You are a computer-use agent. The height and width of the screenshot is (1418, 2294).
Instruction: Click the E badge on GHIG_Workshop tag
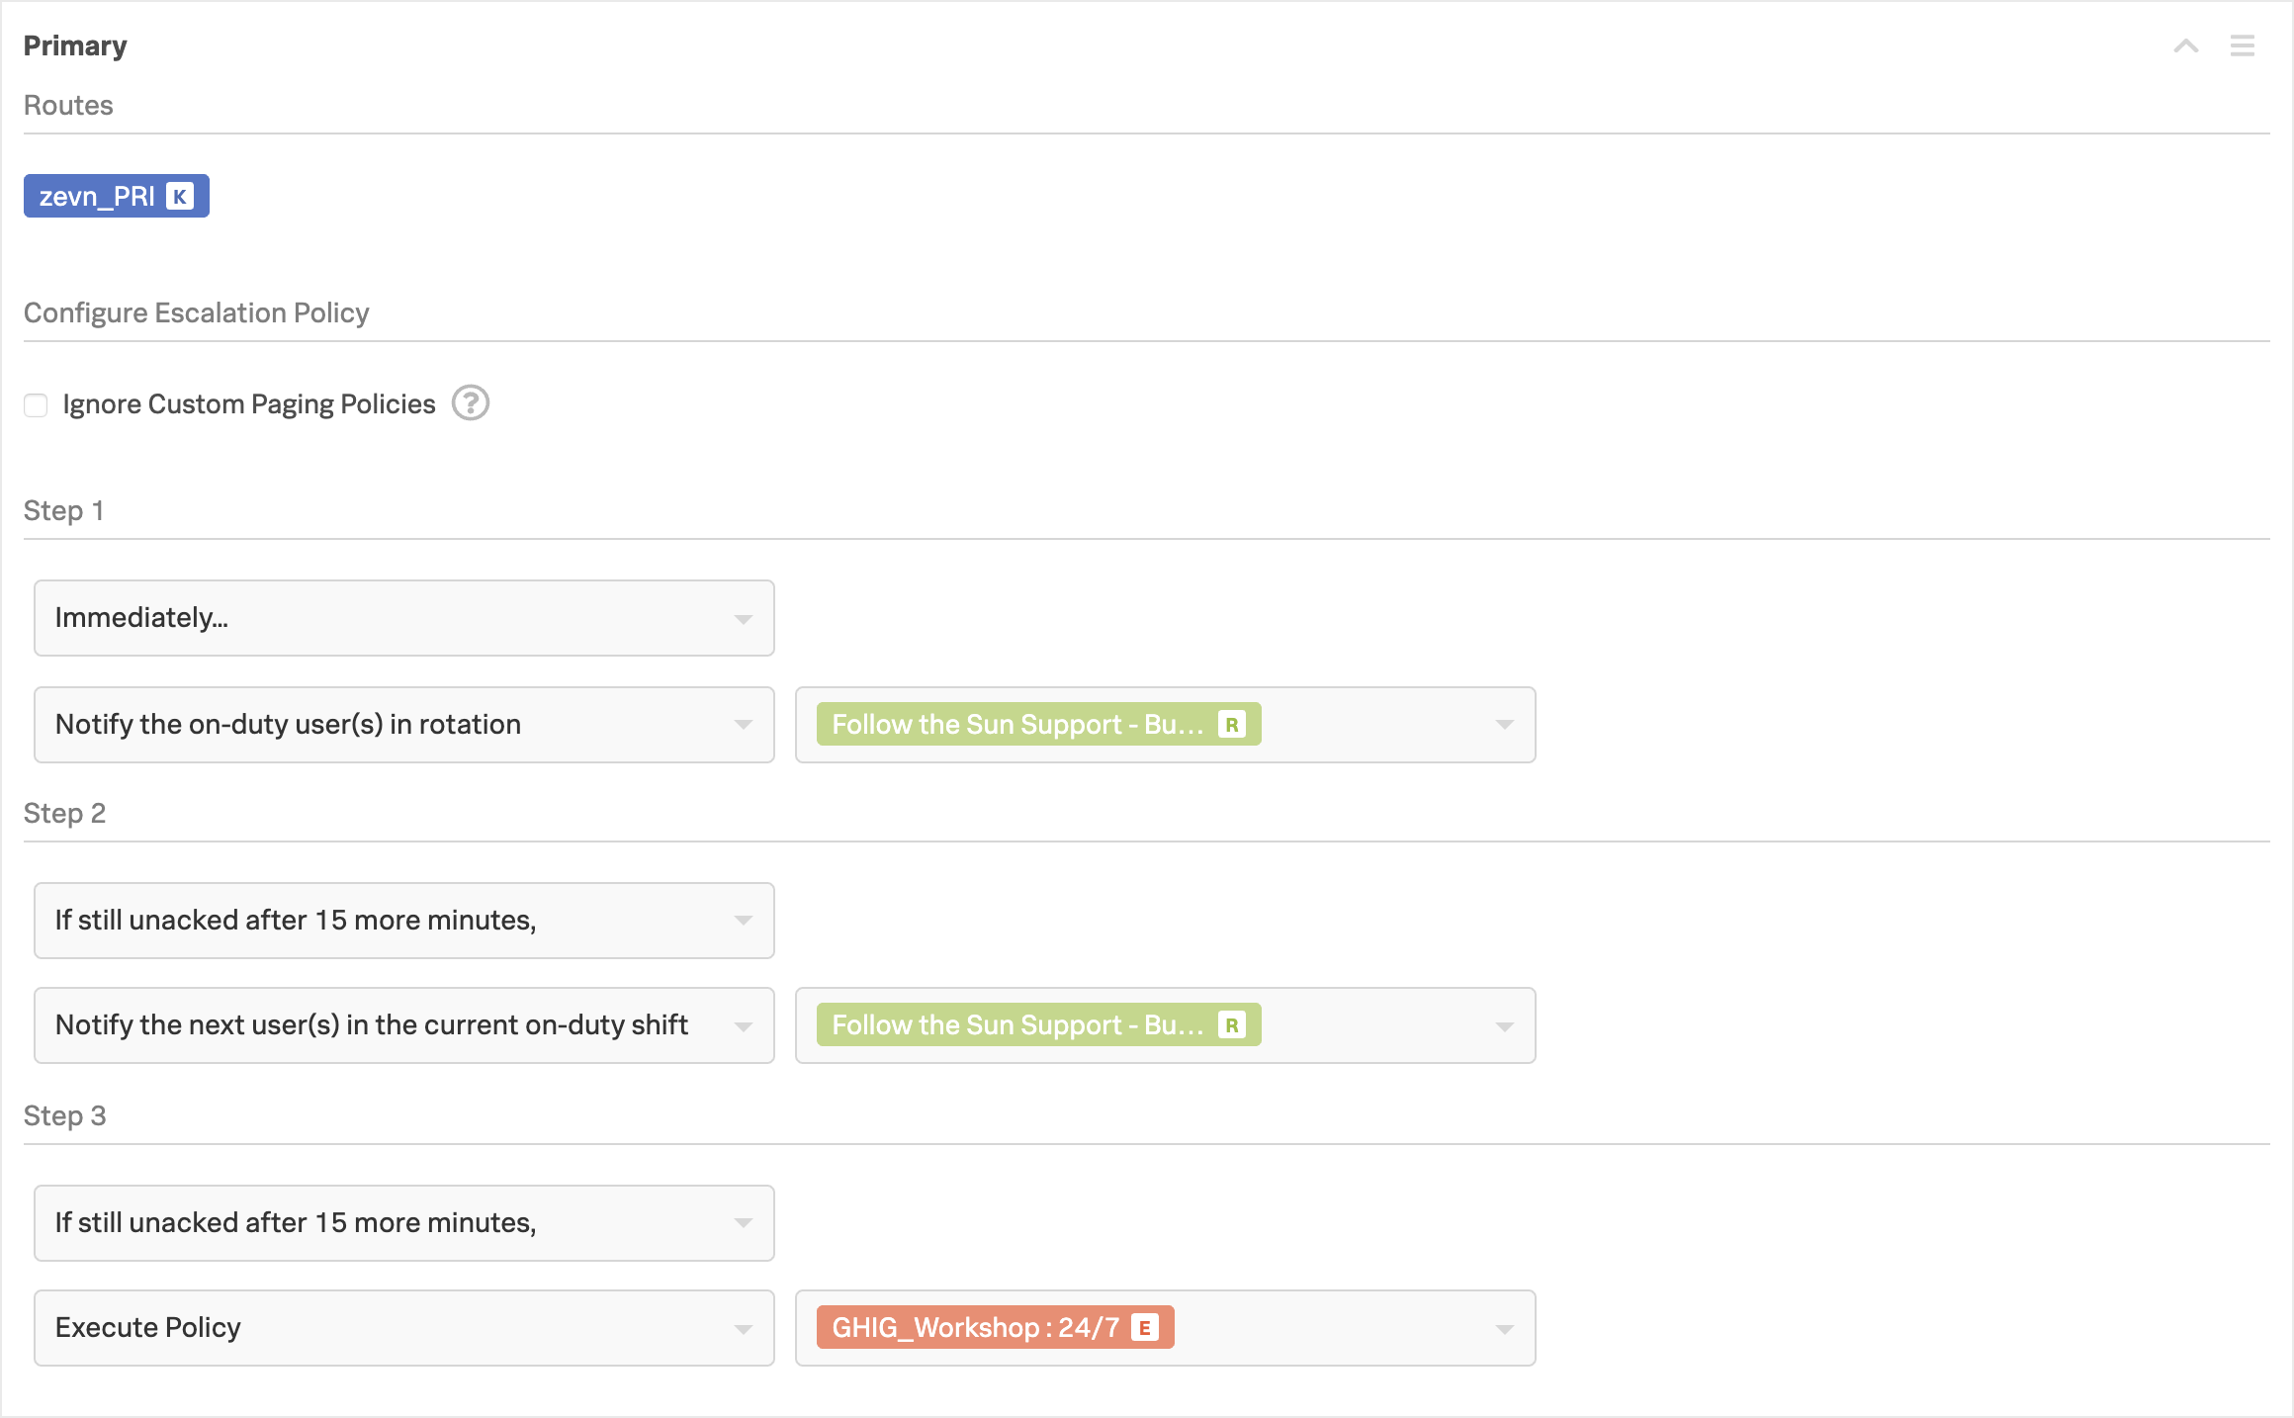[1145, 1328]
